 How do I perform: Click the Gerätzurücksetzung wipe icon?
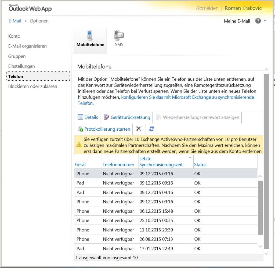point(106,117)
